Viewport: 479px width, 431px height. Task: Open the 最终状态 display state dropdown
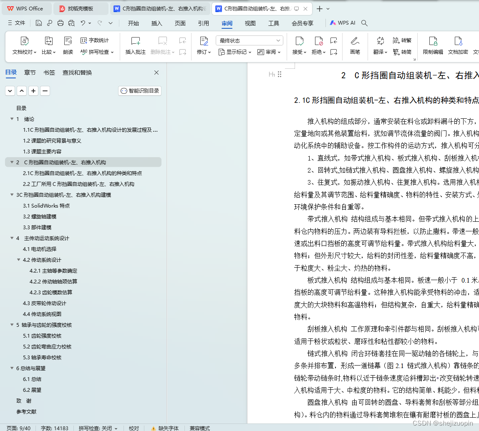point(249,40)
